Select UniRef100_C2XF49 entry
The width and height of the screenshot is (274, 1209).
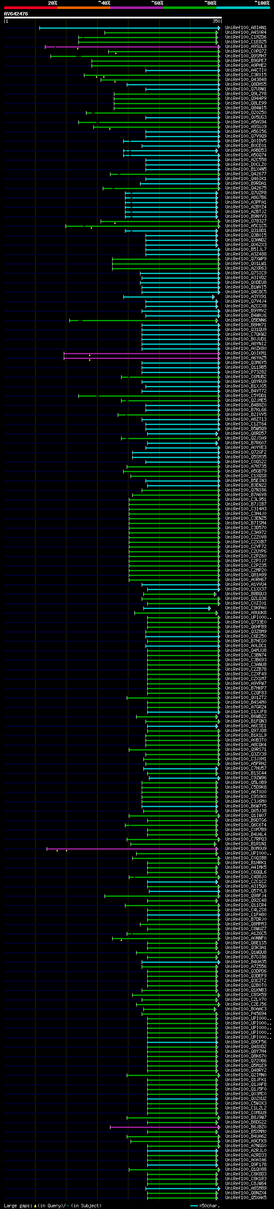tap(245, 675)
